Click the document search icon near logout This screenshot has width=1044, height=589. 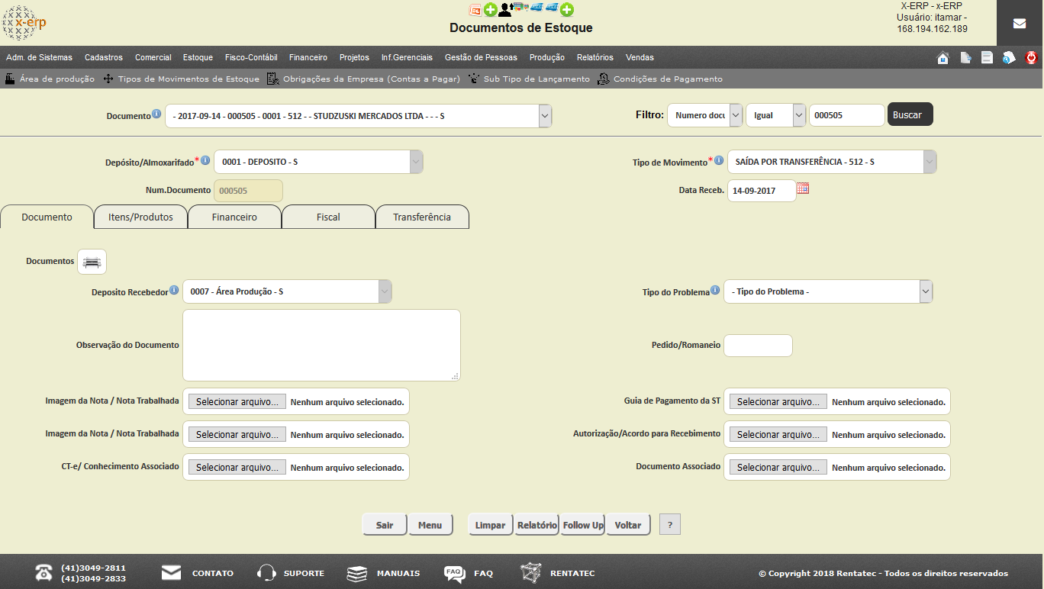[x=1009, y=58]
